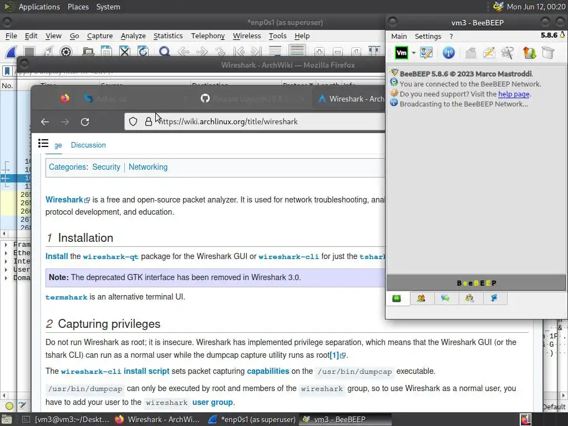Switch to terminal vm3@vm3 taskbar entry
Screen dimensions: 568x426
[66, 419]
